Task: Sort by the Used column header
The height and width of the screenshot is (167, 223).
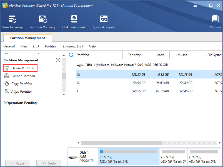Action: pyautogui.click(x=158, y=55)
